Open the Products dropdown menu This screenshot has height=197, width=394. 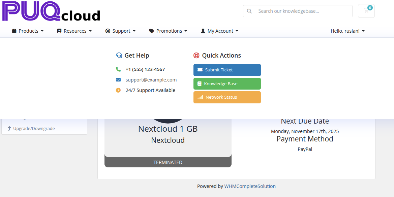[x=28, y=31]
